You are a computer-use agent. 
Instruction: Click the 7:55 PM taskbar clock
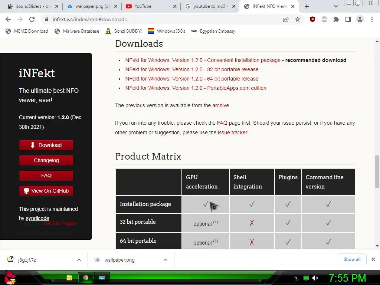[x=347, y=278]
